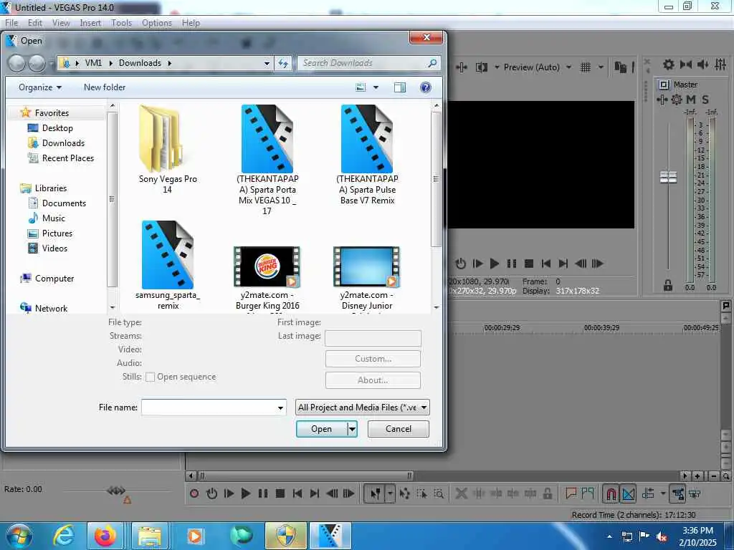The width and height of the screenshot is (734, 550).
Task: Toggle Enable Snapping magnet icon
Action: pos(611,493)
